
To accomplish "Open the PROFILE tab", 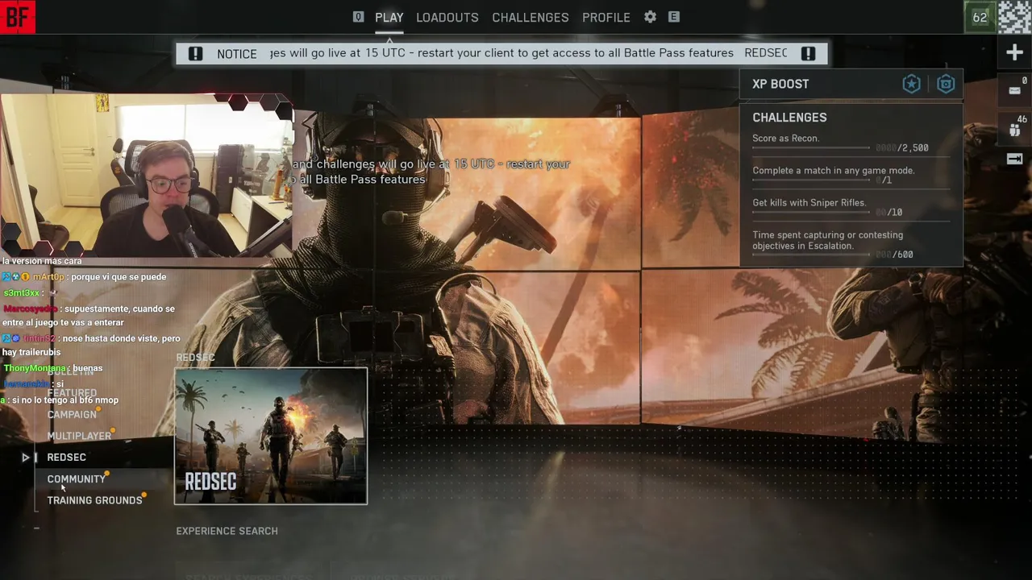I will tap(605, 17).
